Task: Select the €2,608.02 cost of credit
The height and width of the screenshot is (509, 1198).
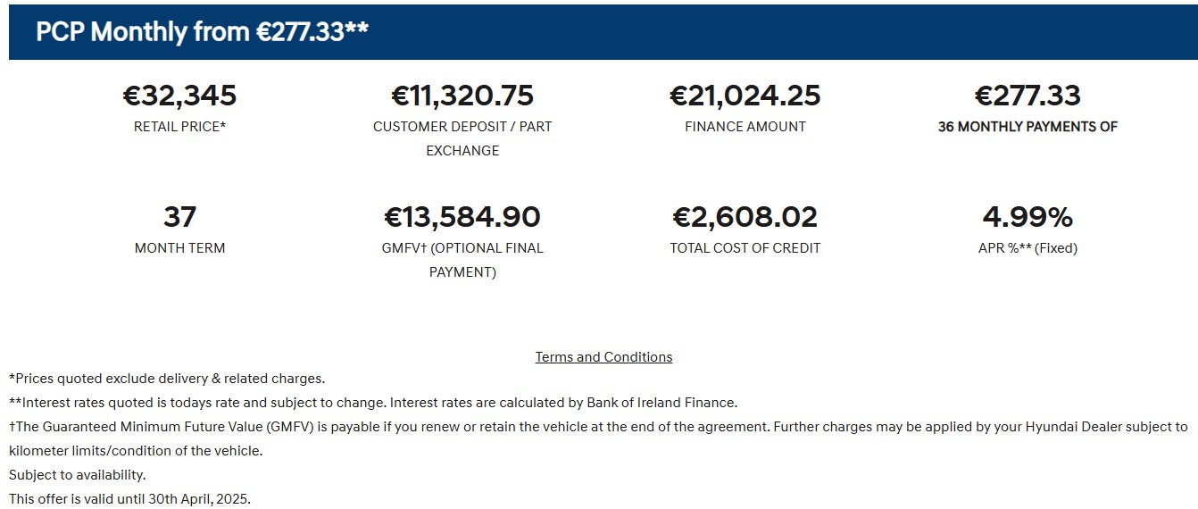Action: [x=745, y=217]
